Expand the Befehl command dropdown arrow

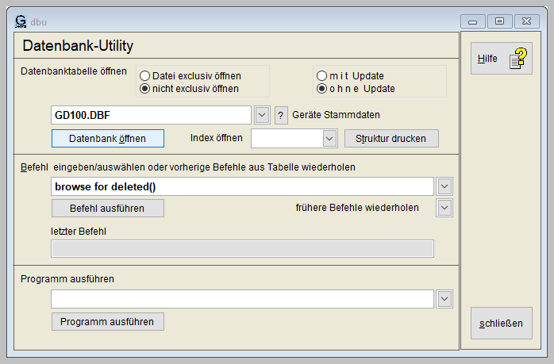click(444, 186)
